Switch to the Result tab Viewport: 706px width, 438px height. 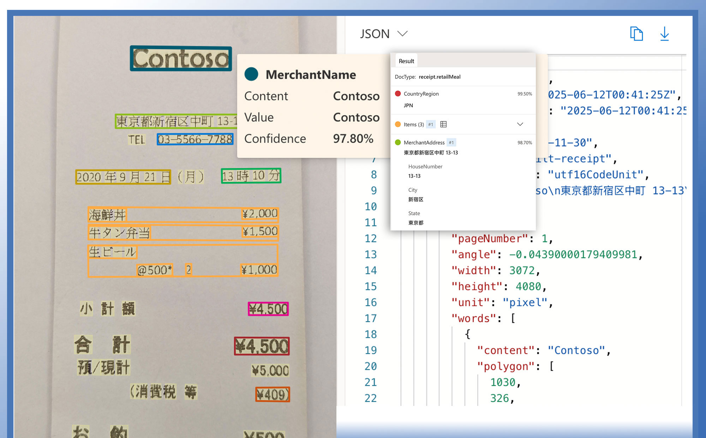click(x=406, y=61)
